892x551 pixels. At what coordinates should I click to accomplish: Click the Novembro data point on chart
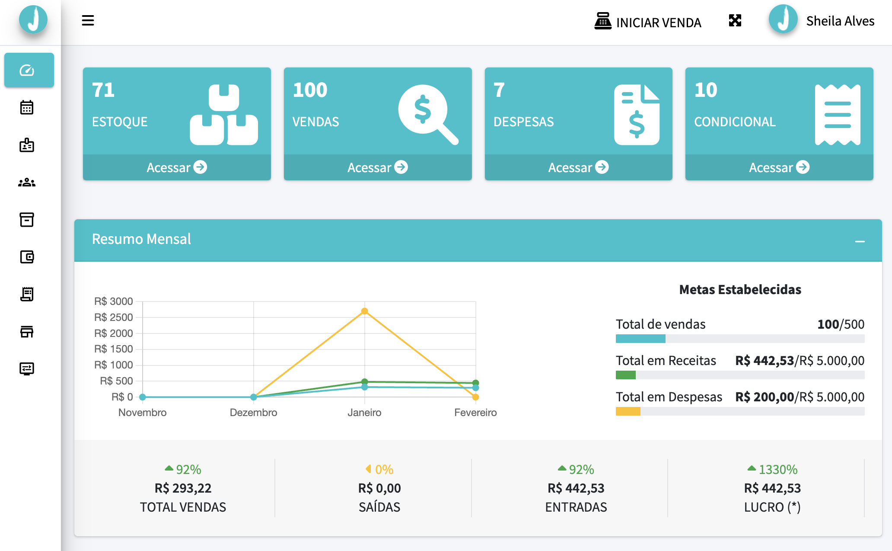(142, 397)
